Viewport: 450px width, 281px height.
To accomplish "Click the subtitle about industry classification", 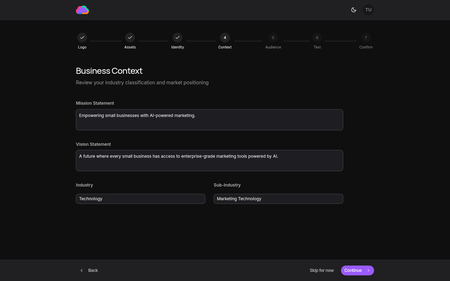I will (x=142, y=83).
